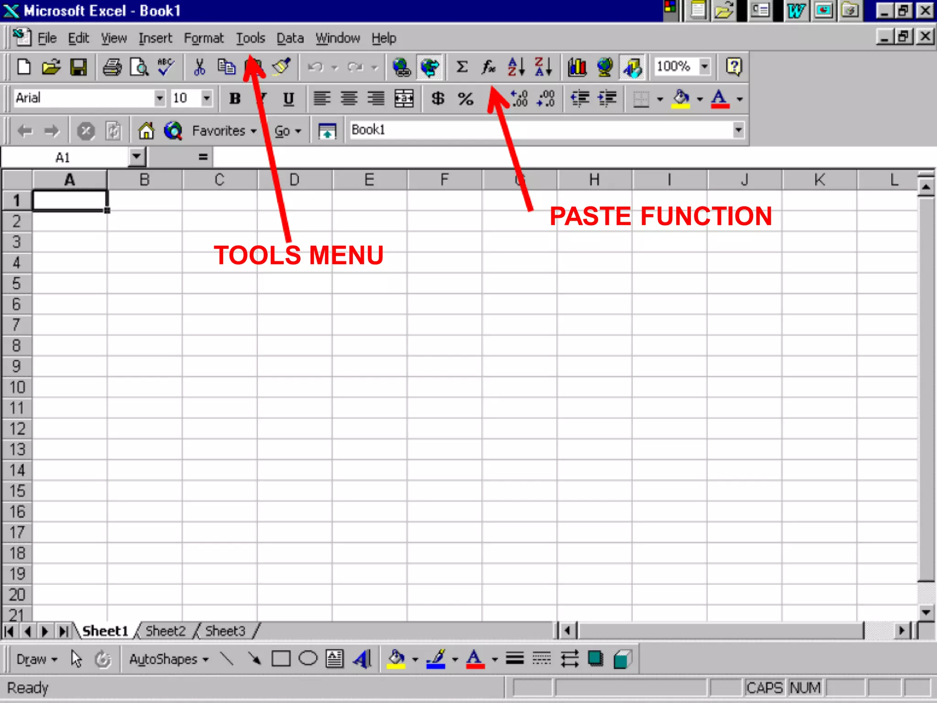Viewport: 937px width, 703px height.
Task: Open the Data menu
Action: (290, 38)
